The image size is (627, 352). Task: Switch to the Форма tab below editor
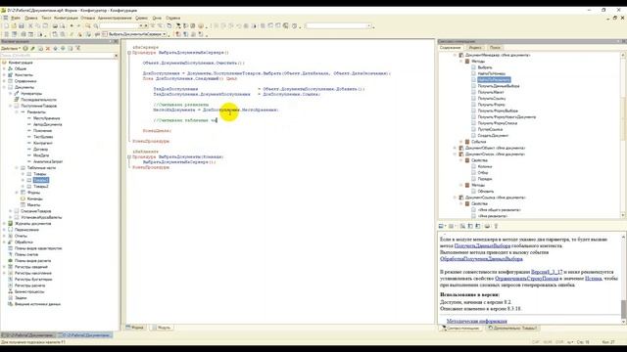pos(135,328)
